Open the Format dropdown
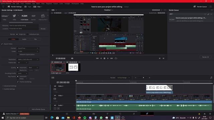This screenshot has height=120, width=214. click(x=28, y=48)
